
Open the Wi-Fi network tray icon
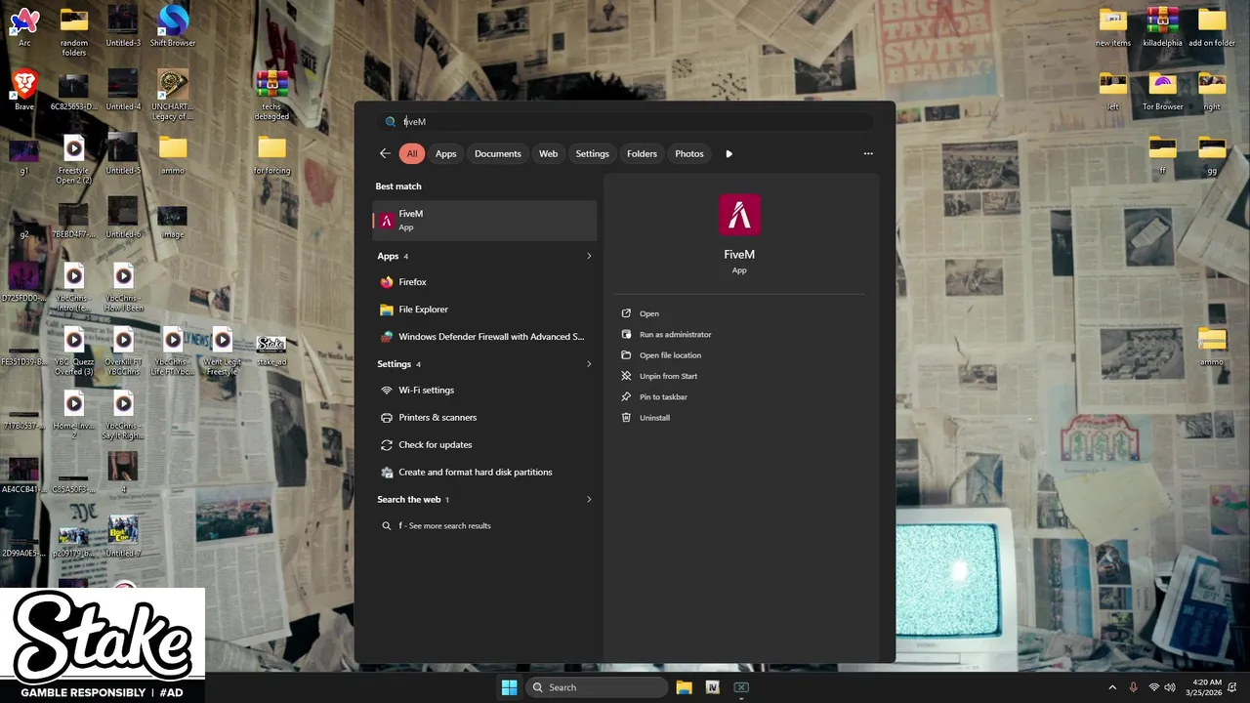(1154, 687)
